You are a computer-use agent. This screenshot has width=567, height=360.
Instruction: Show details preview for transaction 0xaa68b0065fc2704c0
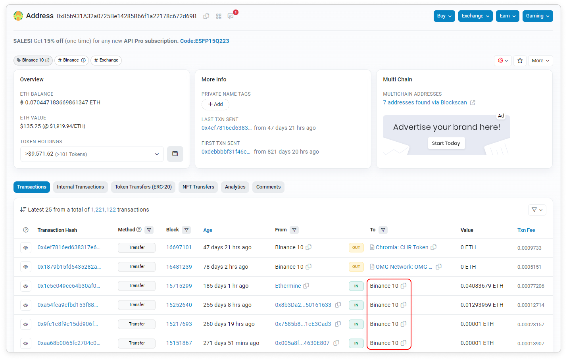[x=26, y=343]
